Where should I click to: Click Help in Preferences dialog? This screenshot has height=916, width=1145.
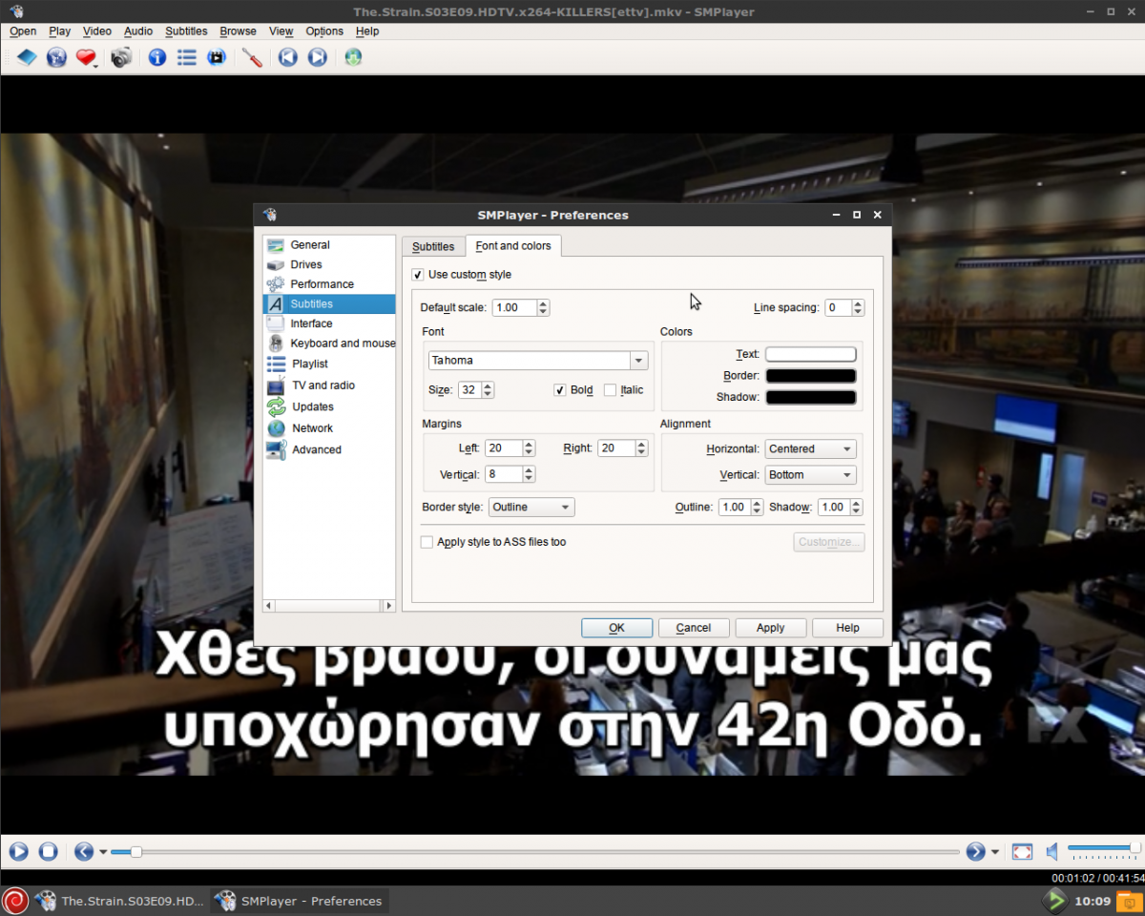[847, 628]
